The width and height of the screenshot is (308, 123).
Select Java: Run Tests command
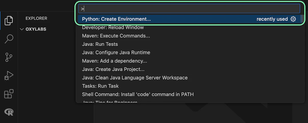(189, 44)
